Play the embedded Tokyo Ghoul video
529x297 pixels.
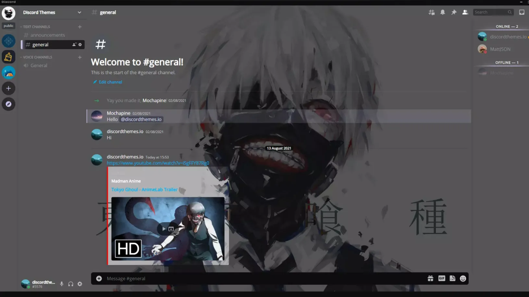click(164, 229)
